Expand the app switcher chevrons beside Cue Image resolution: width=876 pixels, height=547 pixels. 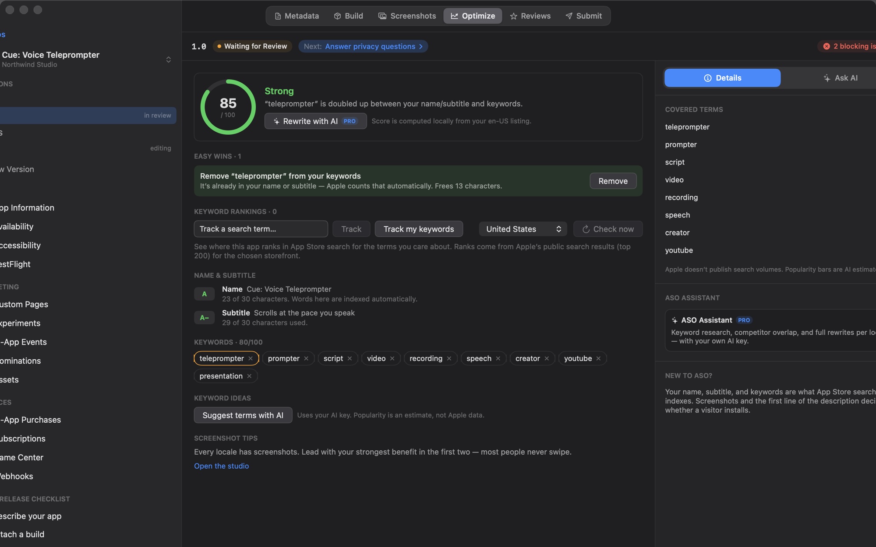click(169, 60)
